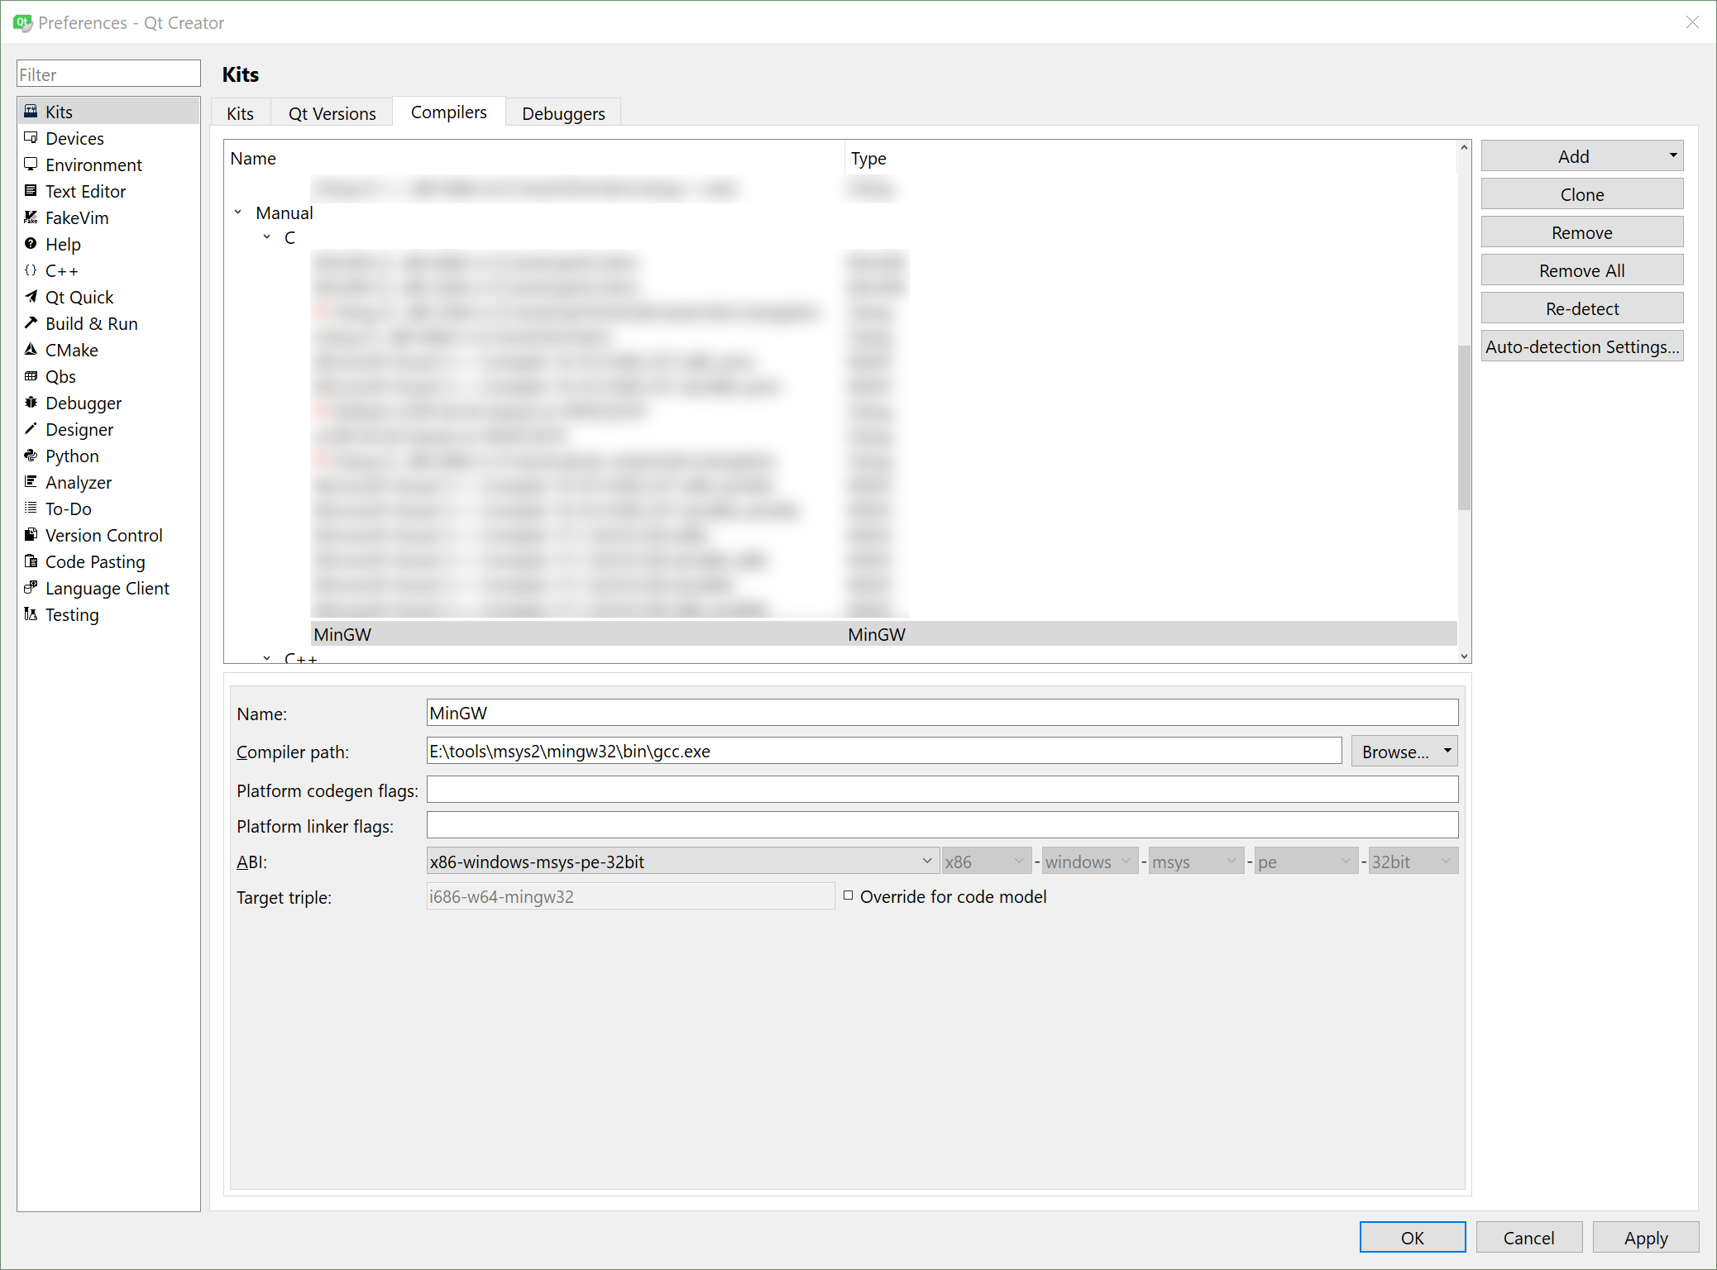Screen dimensions: 1717x1270
Task: Focus the Platform linker flags field
Action: (x=942, y=824)
